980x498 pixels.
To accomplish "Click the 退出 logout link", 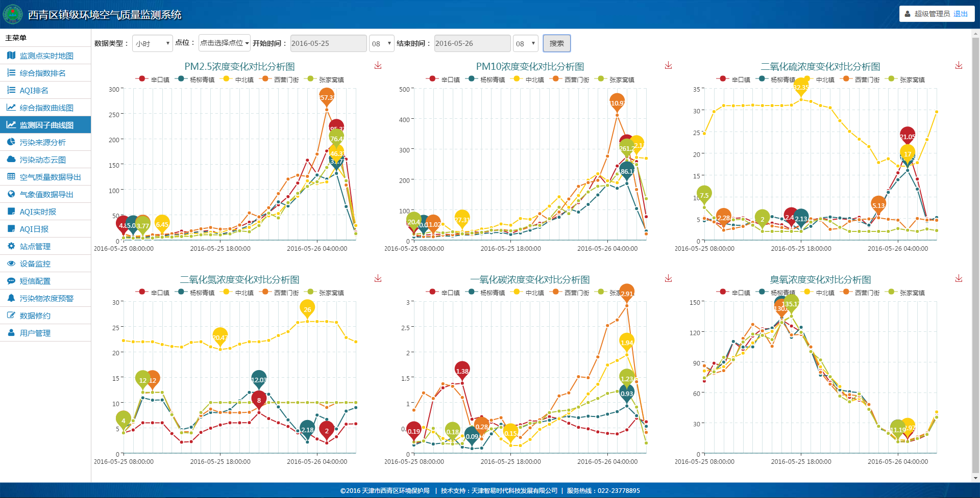I will pyautogui.click(x=960, y=14).
